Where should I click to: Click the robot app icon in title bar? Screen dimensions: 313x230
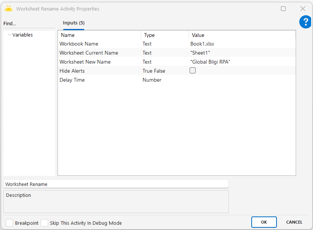(9, 9)
